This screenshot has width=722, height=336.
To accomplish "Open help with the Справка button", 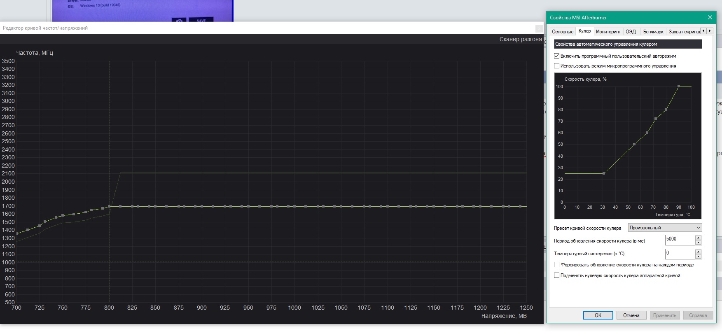I will pos(698,315).
